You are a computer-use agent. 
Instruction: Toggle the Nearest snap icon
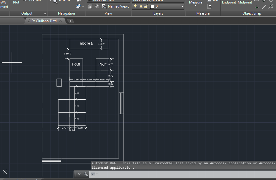coord(270,7)
